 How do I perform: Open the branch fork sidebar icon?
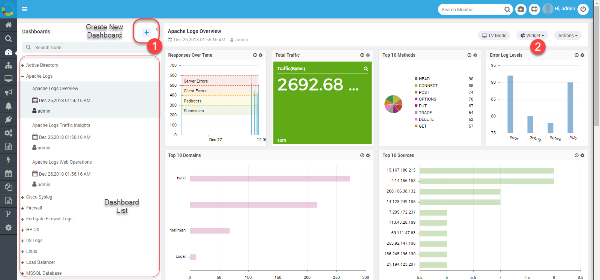click(8, 214)
